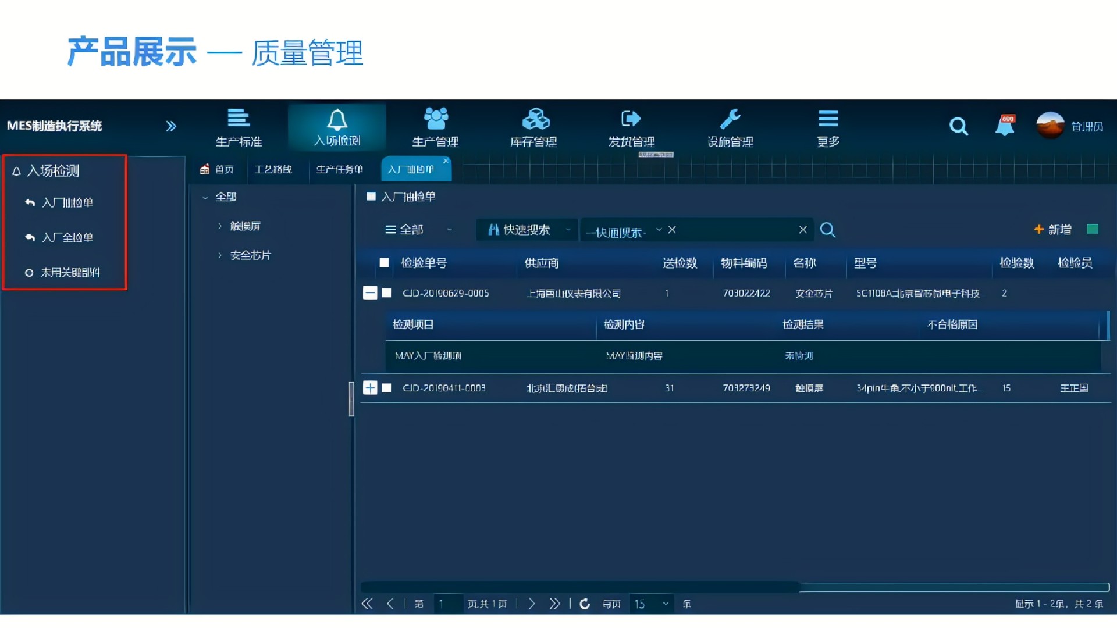Click the refresh icon in pagination bar

point(585,604)
